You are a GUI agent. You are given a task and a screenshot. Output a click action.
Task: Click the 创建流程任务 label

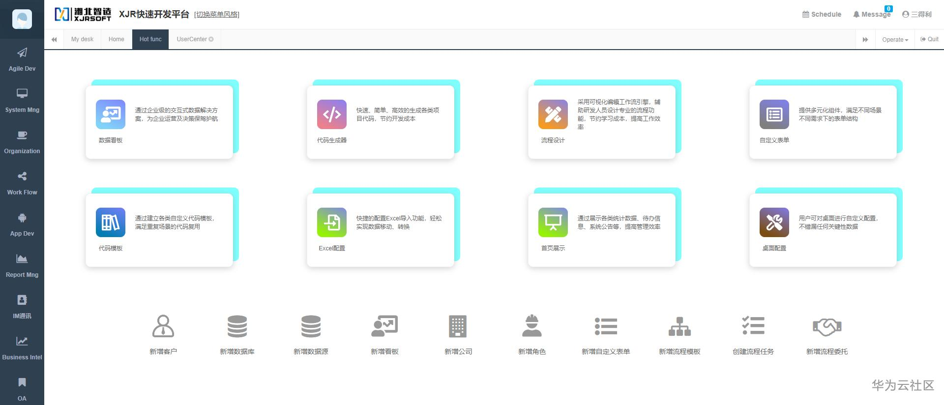pyautogui.click(x=753, y=351)
